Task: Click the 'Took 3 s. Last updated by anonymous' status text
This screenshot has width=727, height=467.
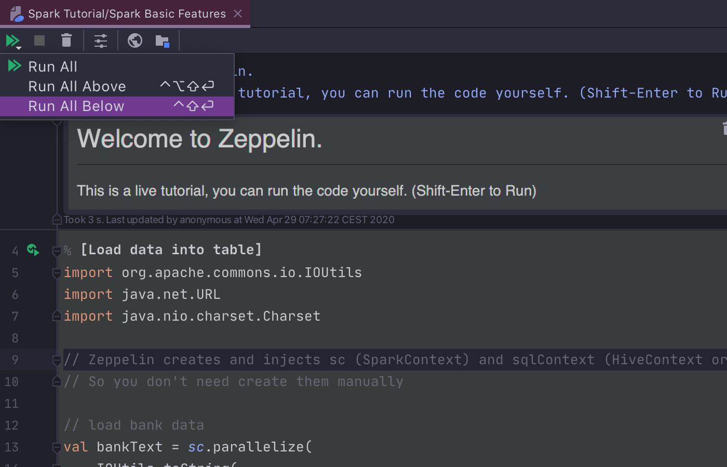Action: [x=229, y=219]
